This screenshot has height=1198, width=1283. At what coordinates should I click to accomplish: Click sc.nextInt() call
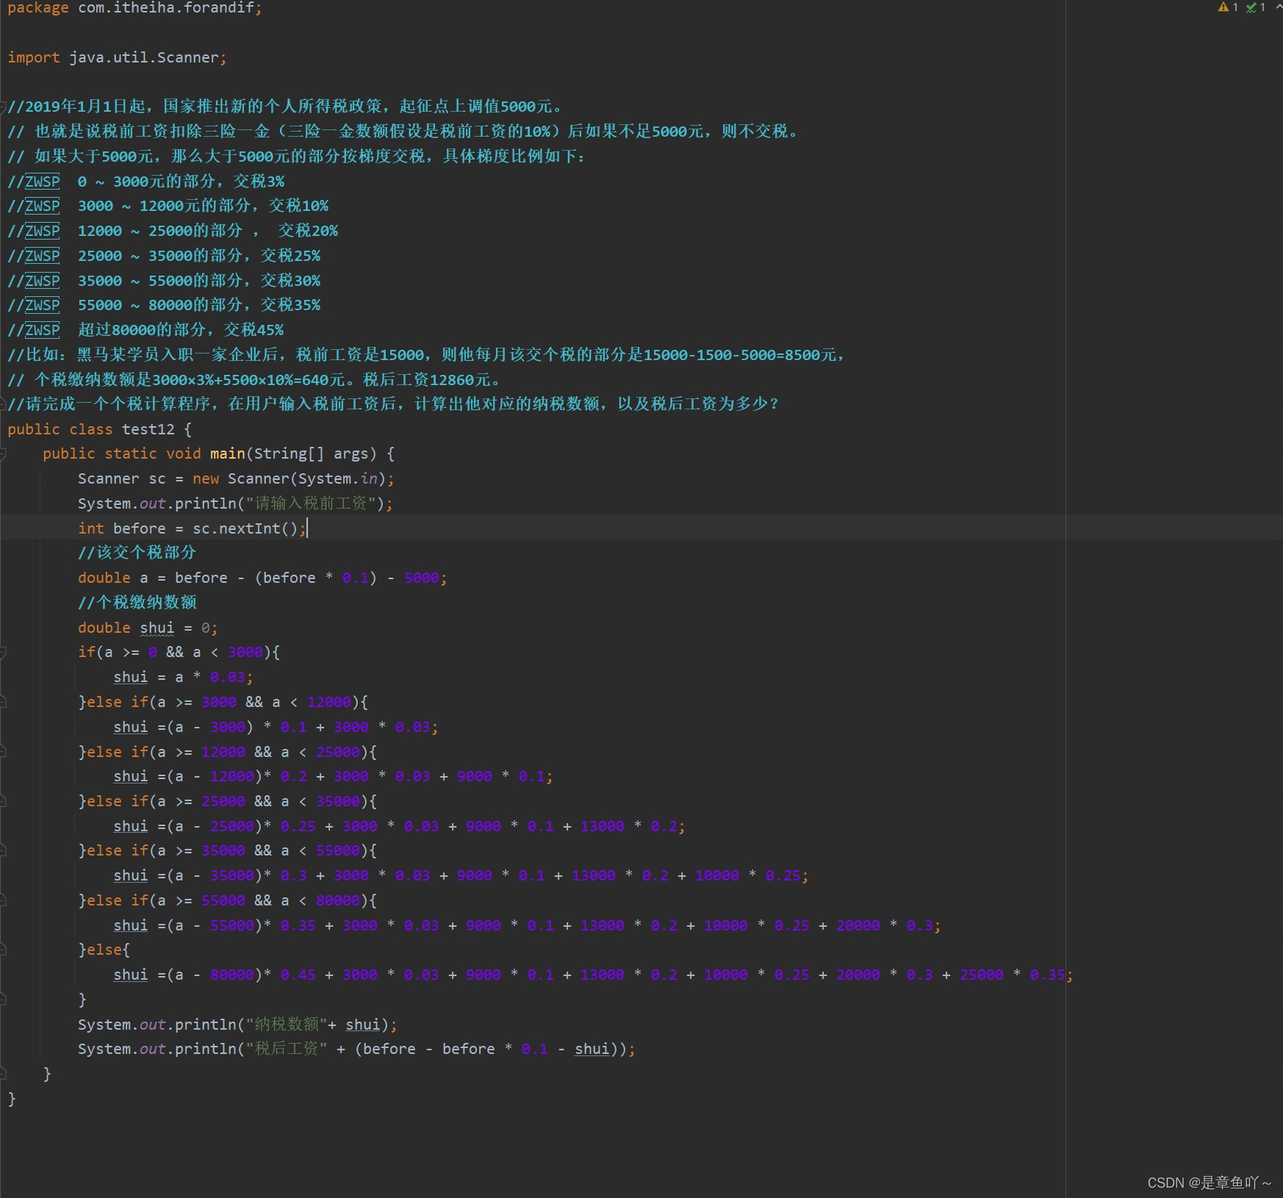pos(245,528)
